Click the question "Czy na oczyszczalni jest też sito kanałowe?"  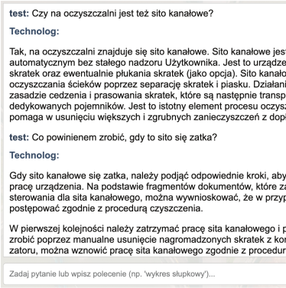click(122, 14)
